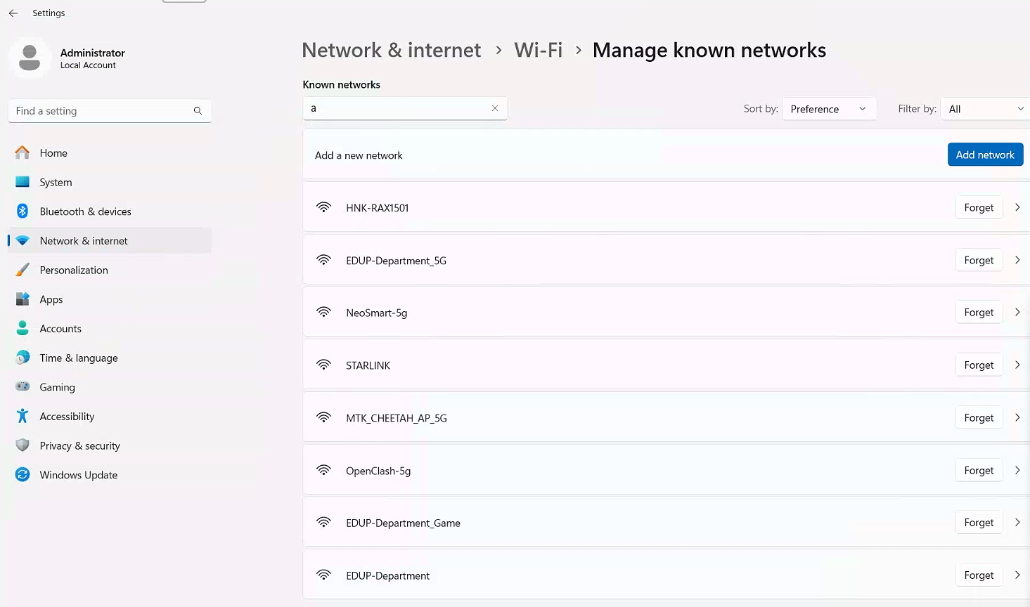Clear the known networks search box
This screenshot has width=1030, height=607.
pyautogui.click(x=495, y=108)
